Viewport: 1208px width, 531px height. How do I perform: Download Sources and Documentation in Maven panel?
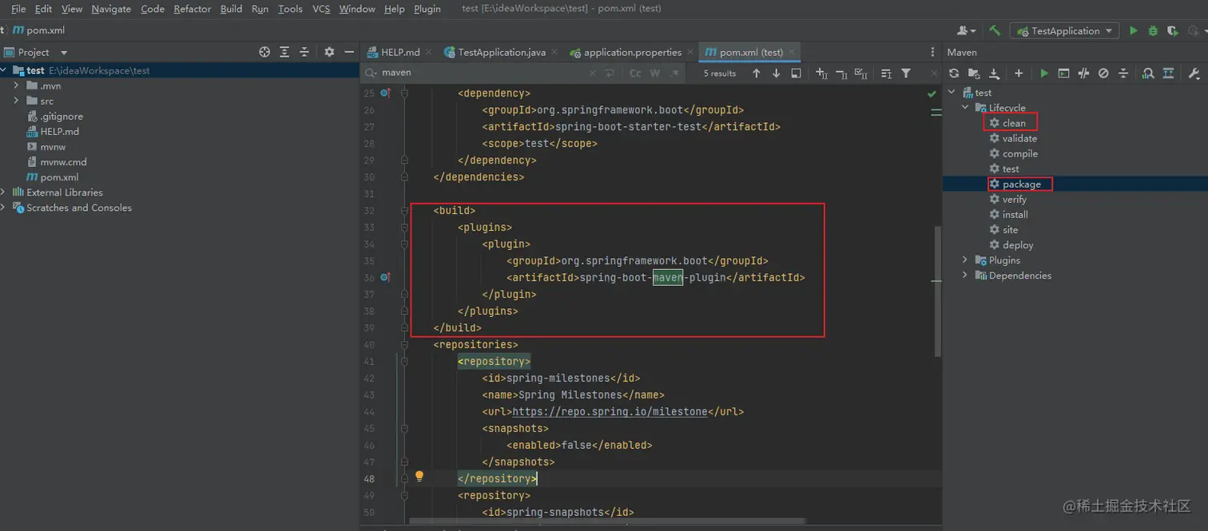[994, 73]
